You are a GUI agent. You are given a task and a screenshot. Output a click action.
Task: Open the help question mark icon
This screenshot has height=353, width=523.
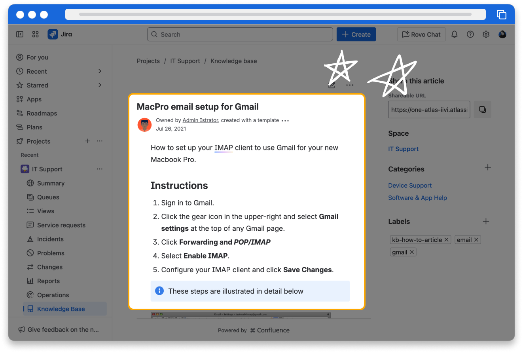[470, 34]
